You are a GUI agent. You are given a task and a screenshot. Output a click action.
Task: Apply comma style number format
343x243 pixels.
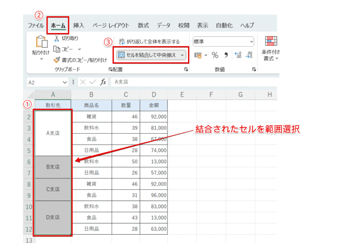[x=226, y=55]
